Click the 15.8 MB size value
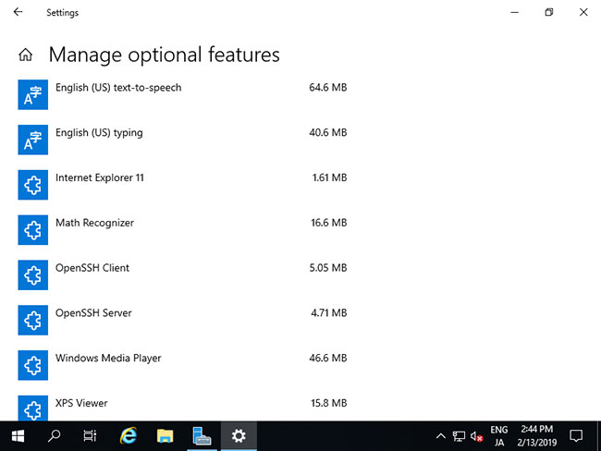This screenshot has width=601, height=451. point(329,403)
